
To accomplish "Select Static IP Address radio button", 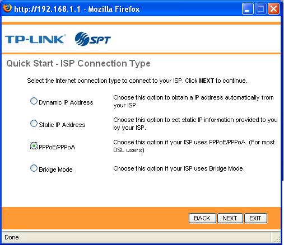I will 34,124.
